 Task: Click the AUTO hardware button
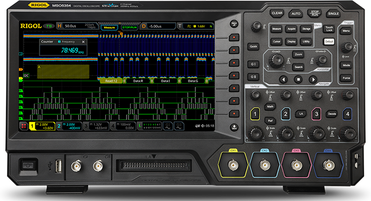coord(296,14)
